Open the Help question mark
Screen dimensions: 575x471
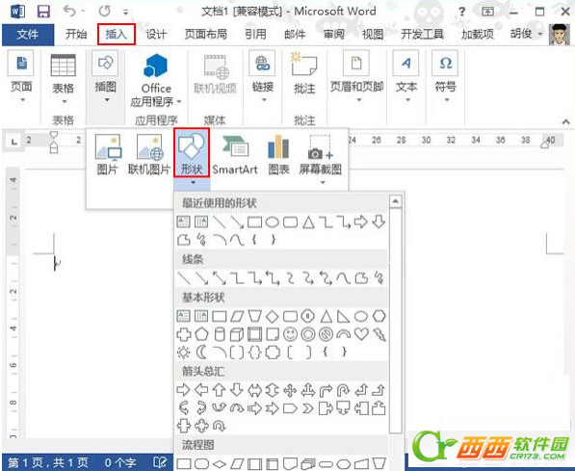[462, 12]
